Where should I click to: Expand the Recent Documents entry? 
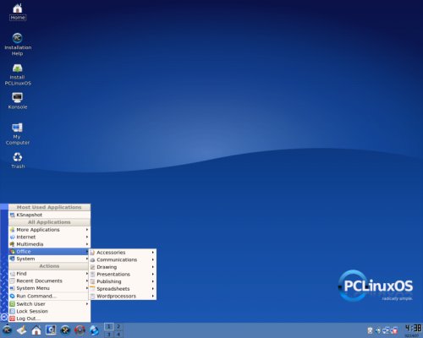point(49,281)
